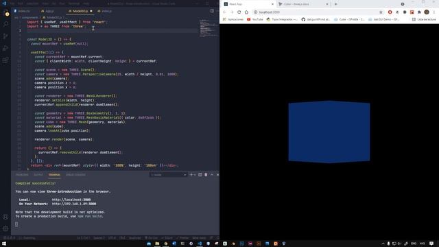
Task: Open the VS Code icon in the taskbar
Action: (200, 244)
